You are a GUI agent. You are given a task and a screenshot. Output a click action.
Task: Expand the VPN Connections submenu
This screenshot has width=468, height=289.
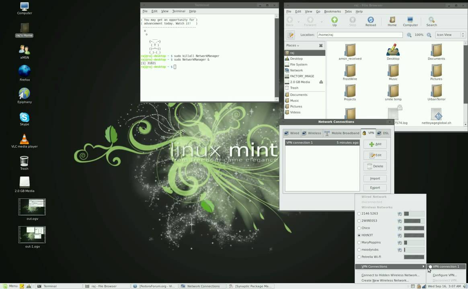(x=391, y=267)
